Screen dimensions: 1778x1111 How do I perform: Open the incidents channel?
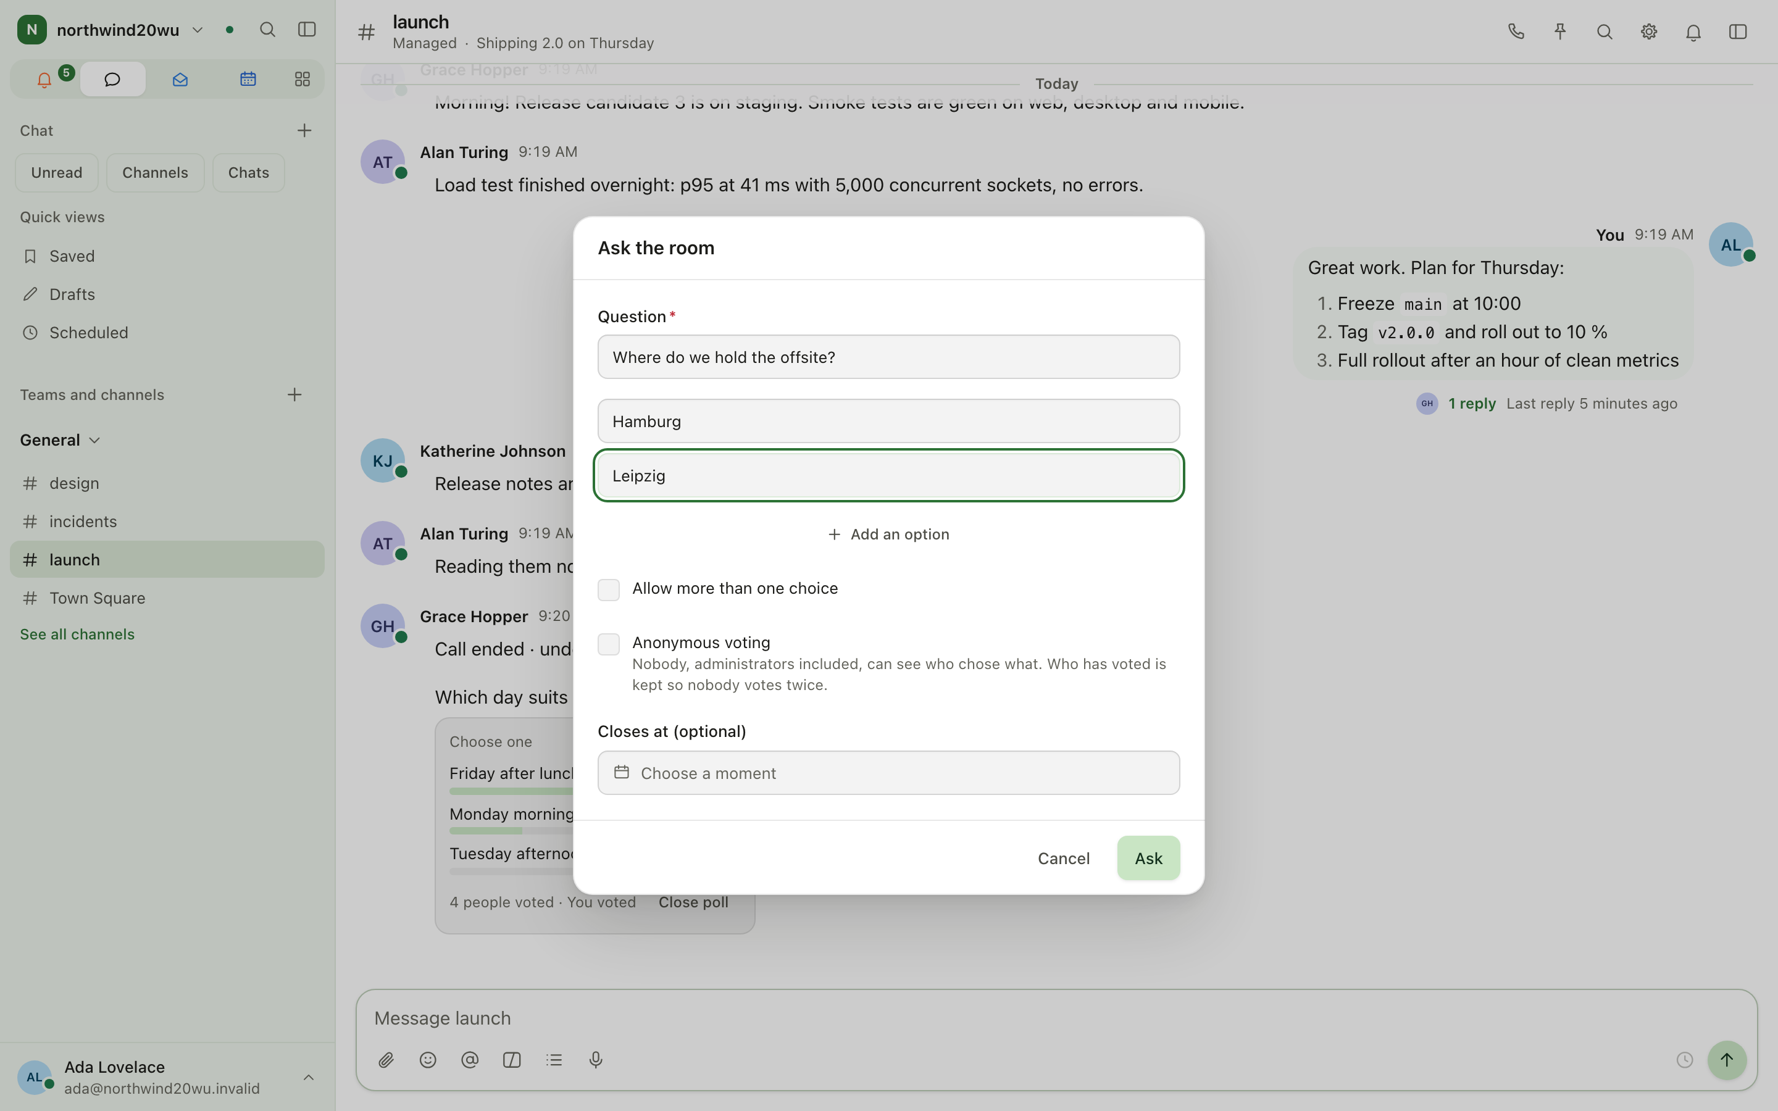tap(167, 521)
